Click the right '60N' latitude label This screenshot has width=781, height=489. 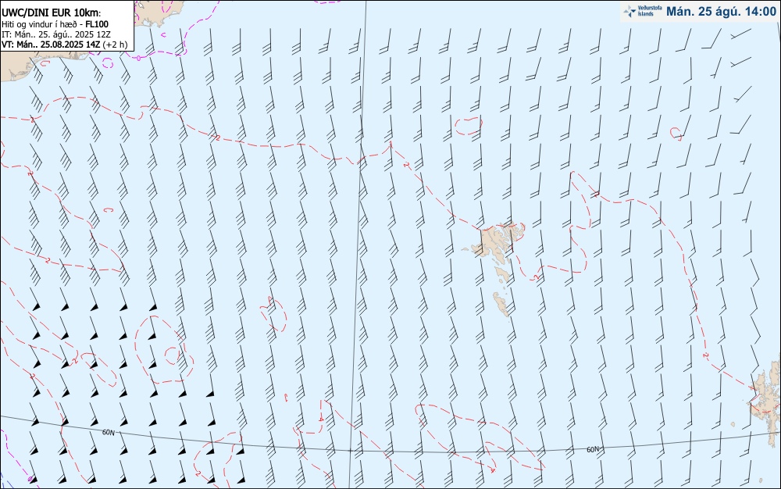593,449
